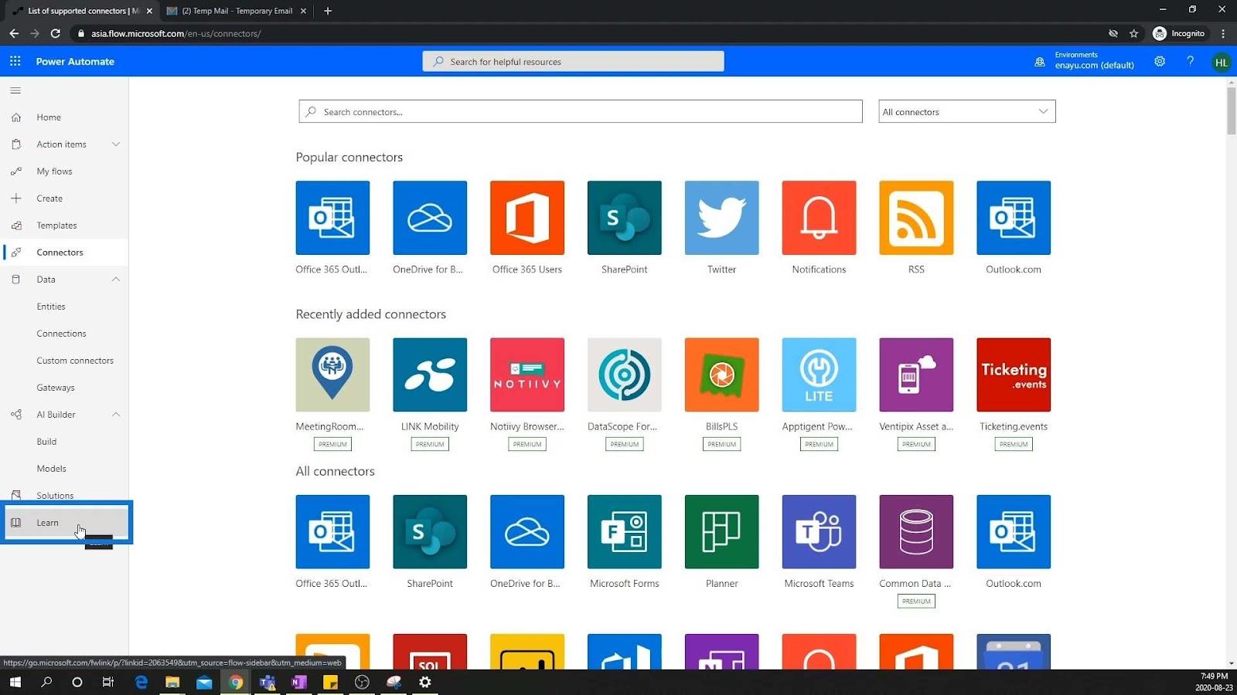Focus the Search connectors field
The height and width of the screenshot is (695, 1237).
581,111
